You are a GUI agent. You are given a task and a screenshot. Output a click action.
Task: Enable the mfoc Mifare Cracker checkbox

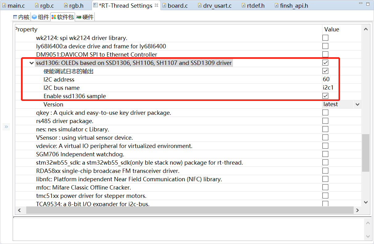point(325,187)
